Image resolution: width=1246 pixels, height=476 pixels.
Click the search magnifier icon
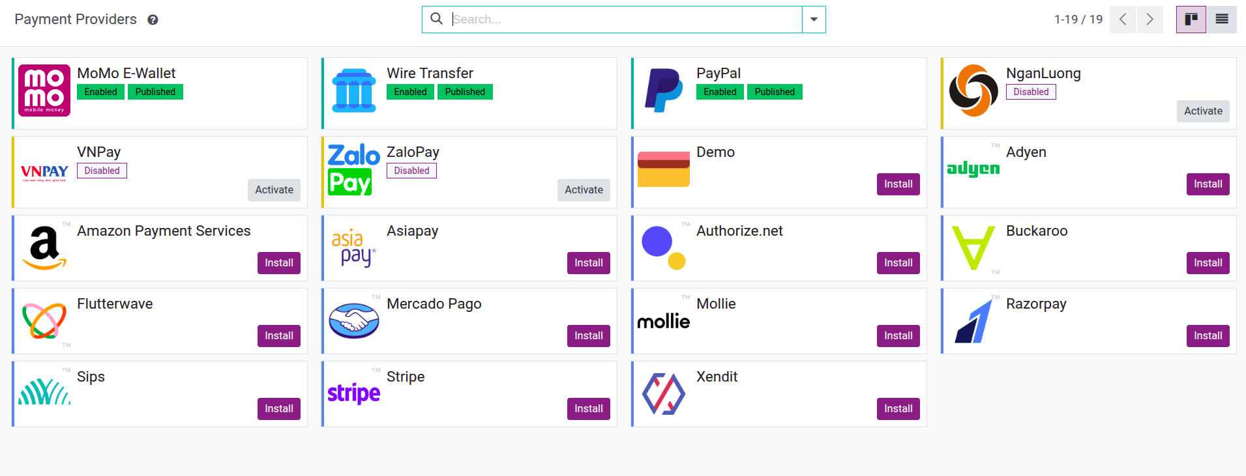437,19
